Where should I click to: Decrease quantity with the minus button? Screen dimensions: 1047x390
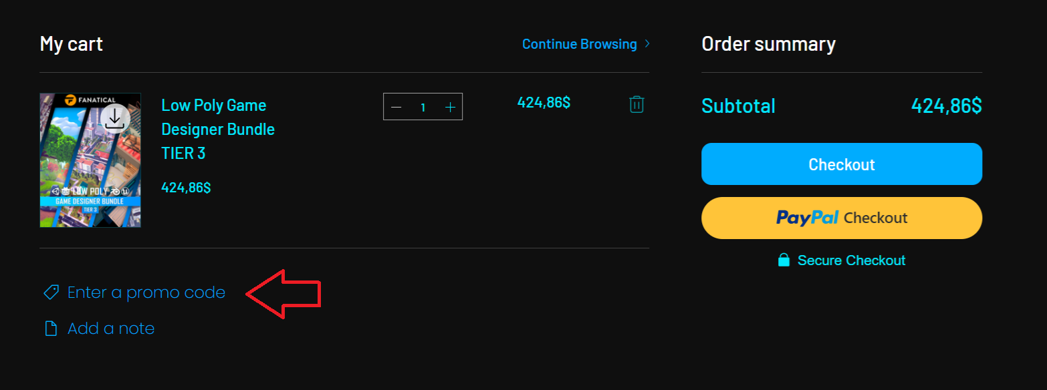point(396,107)
